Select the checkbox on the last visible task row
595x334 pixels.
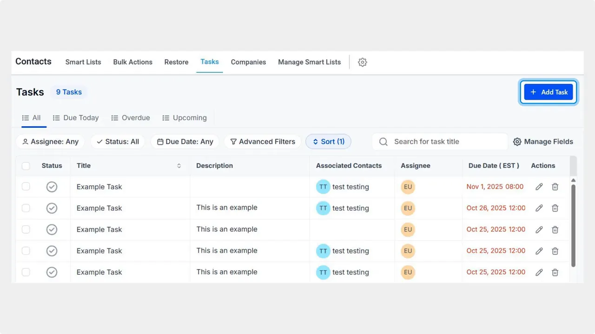click(26, 272)
